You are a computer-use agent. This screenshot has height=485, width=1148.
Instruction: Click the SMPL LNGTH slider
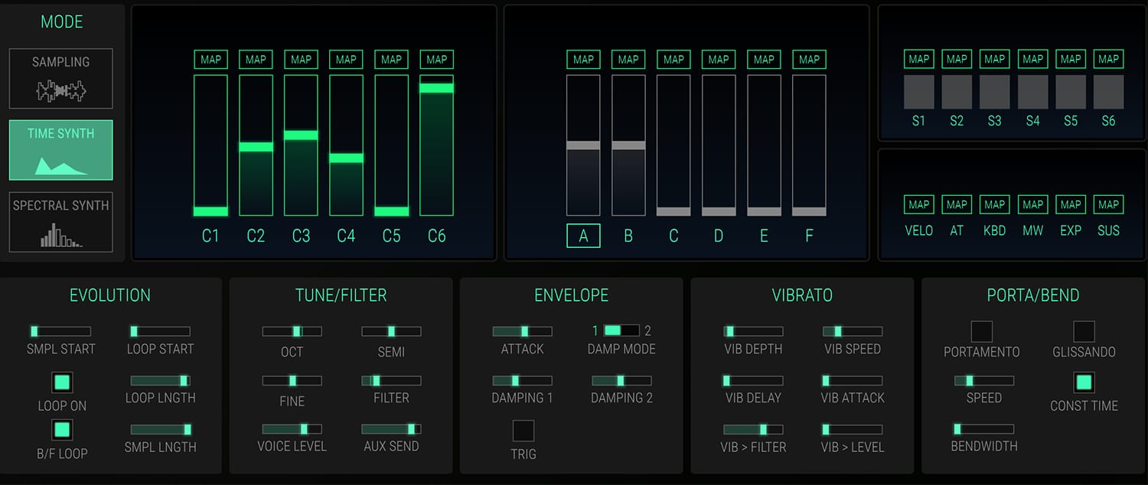click(160, 429)
